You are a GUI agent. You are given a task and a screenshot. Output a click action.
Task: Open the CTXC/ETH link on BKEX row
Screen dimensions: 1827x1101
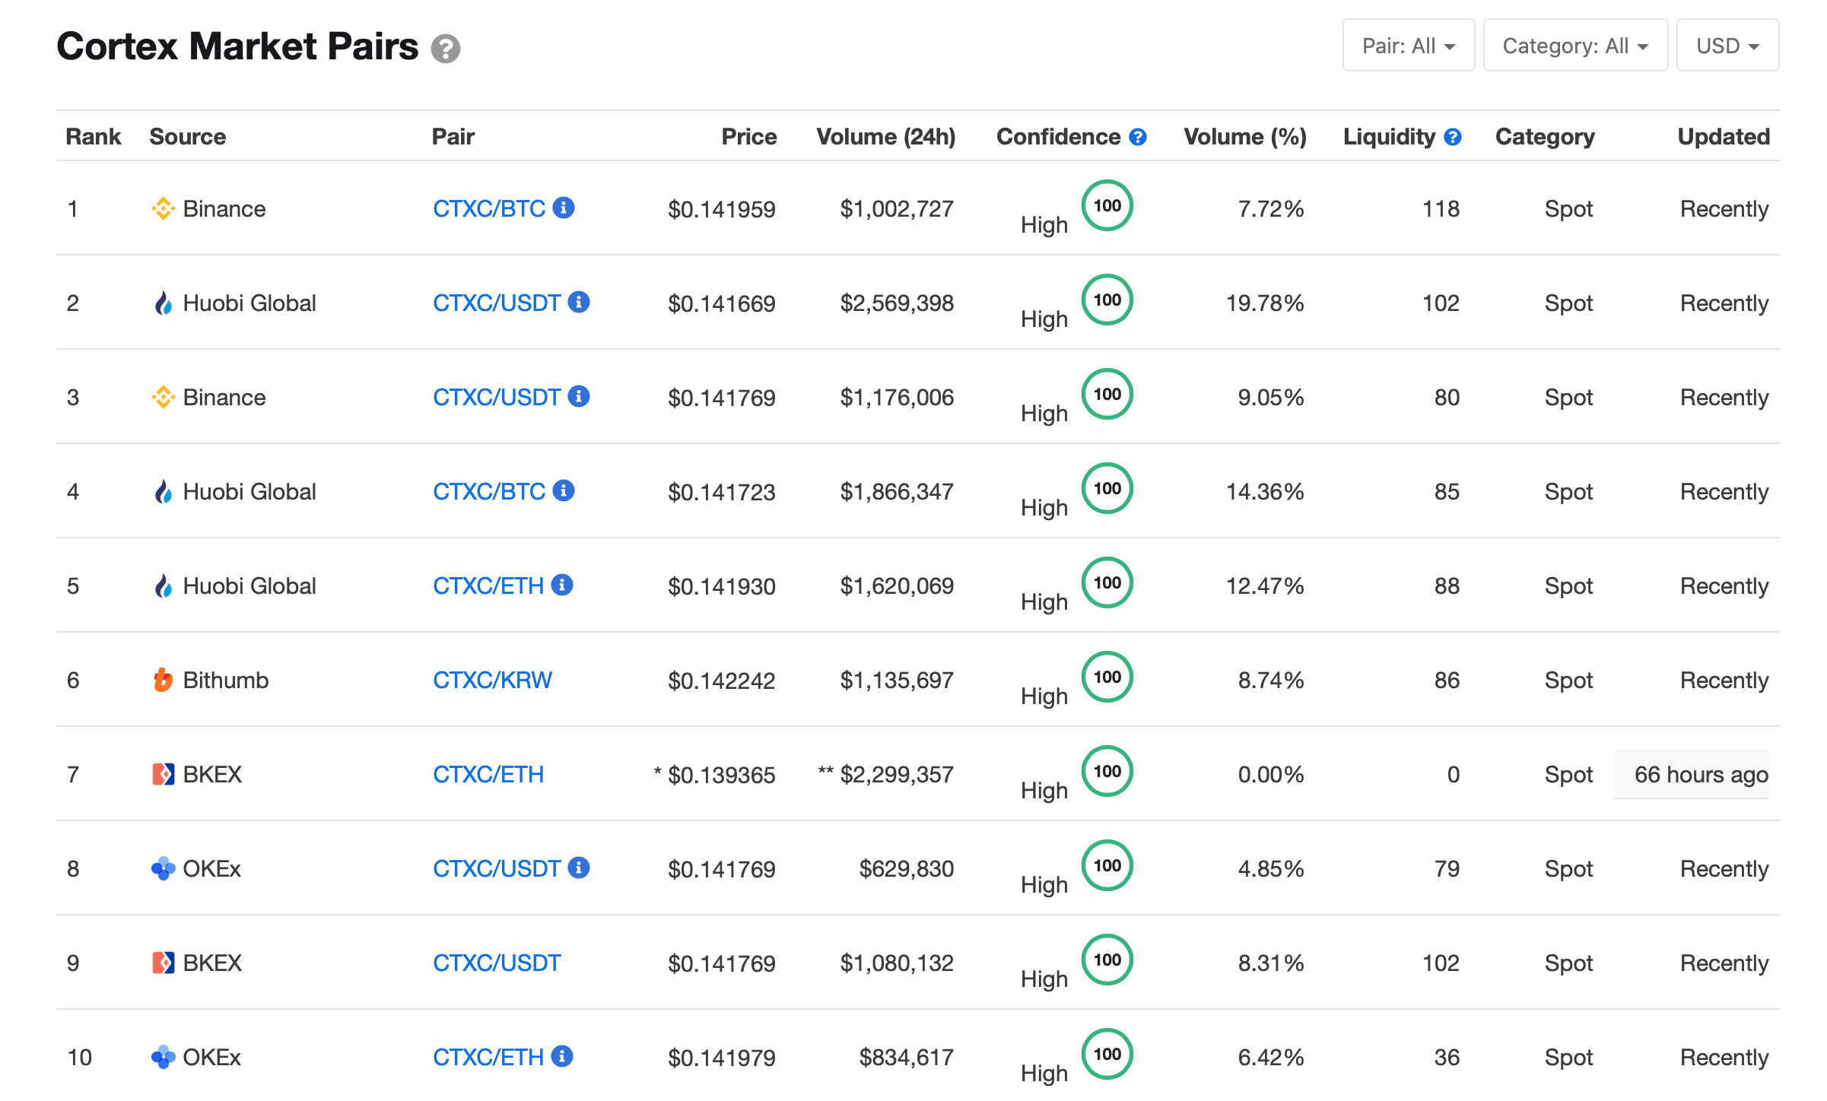(x=488, y=773)
